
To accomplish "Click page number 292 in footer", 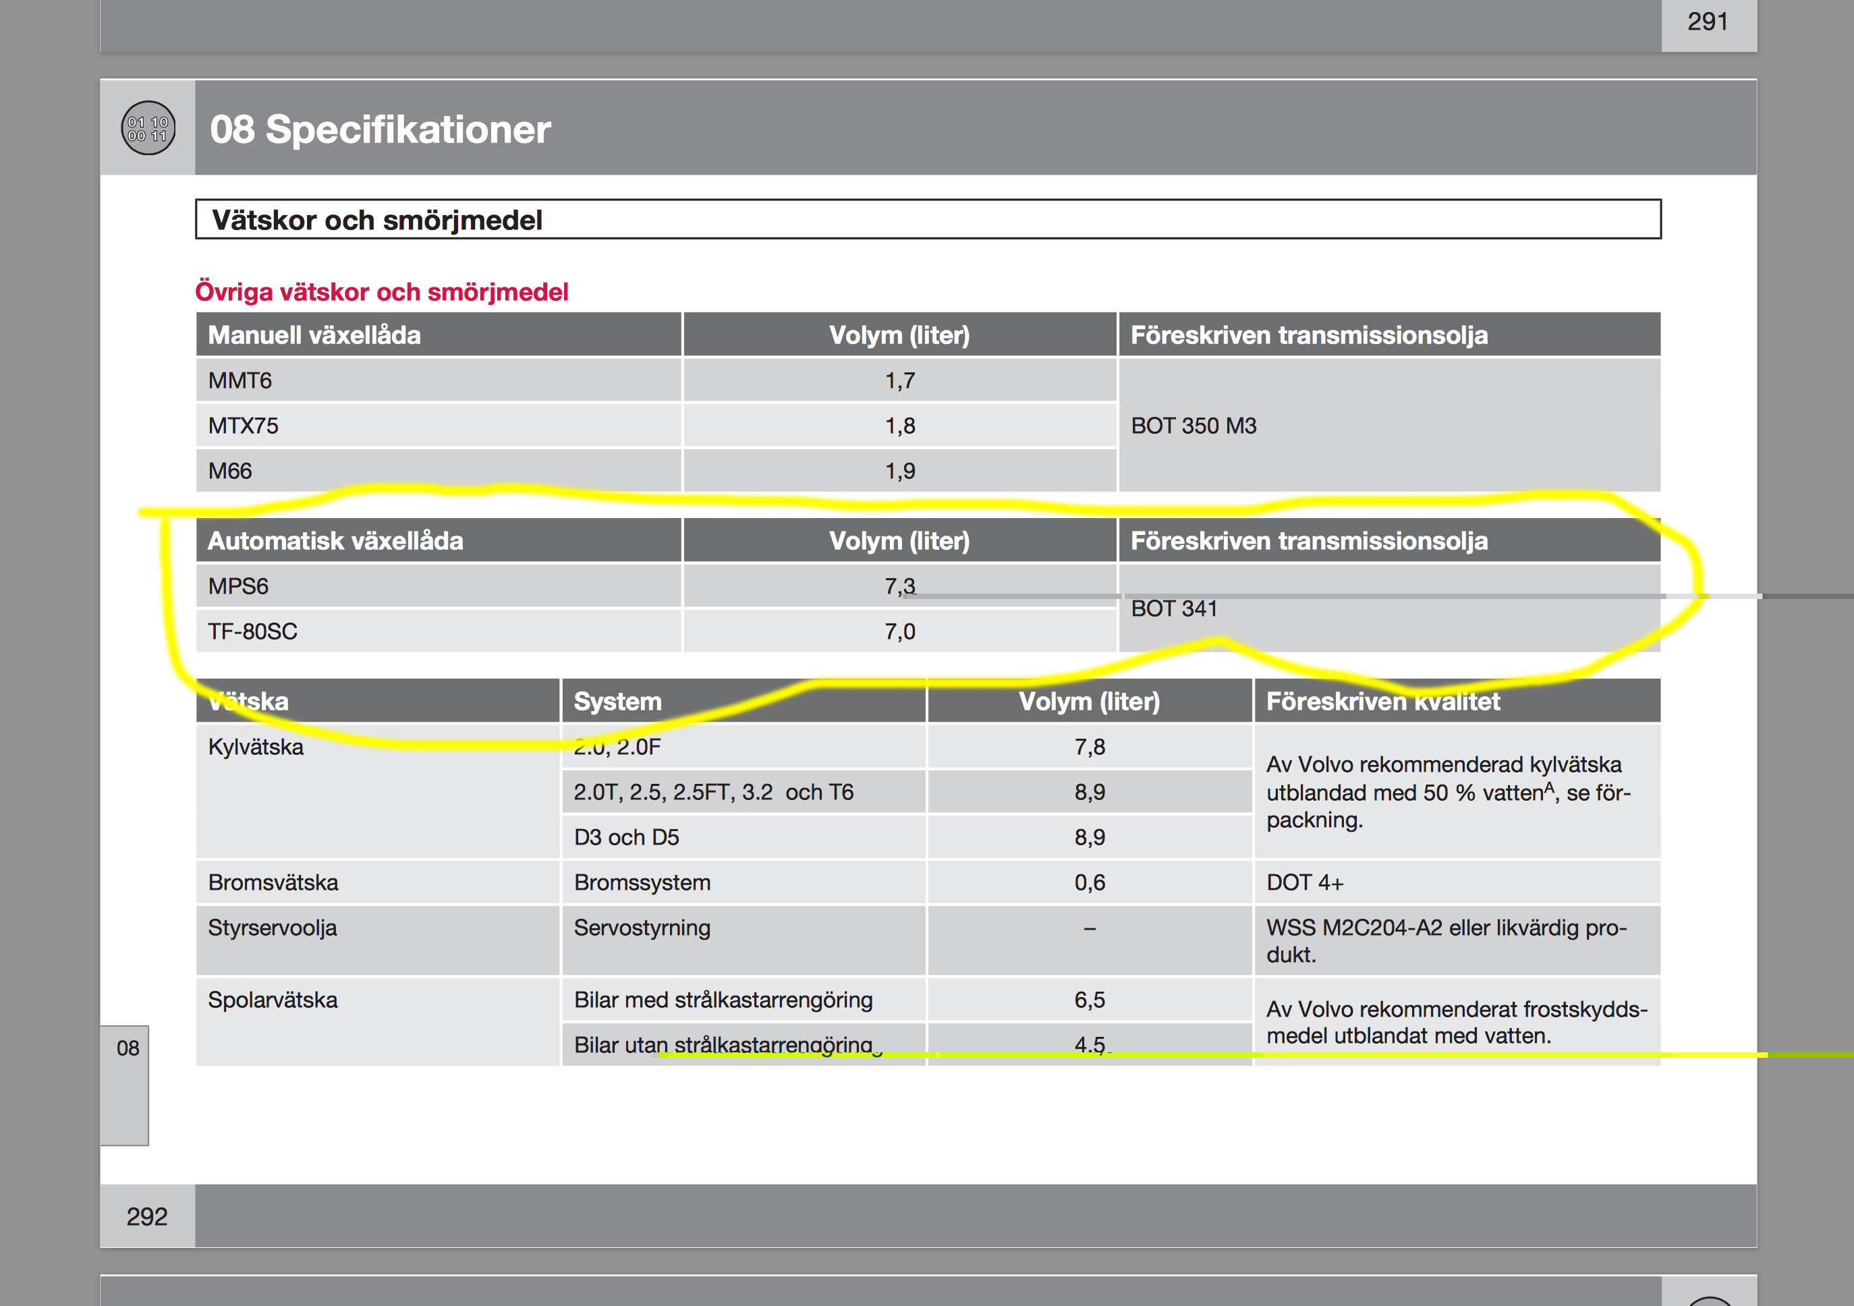I will point(146,1216).
